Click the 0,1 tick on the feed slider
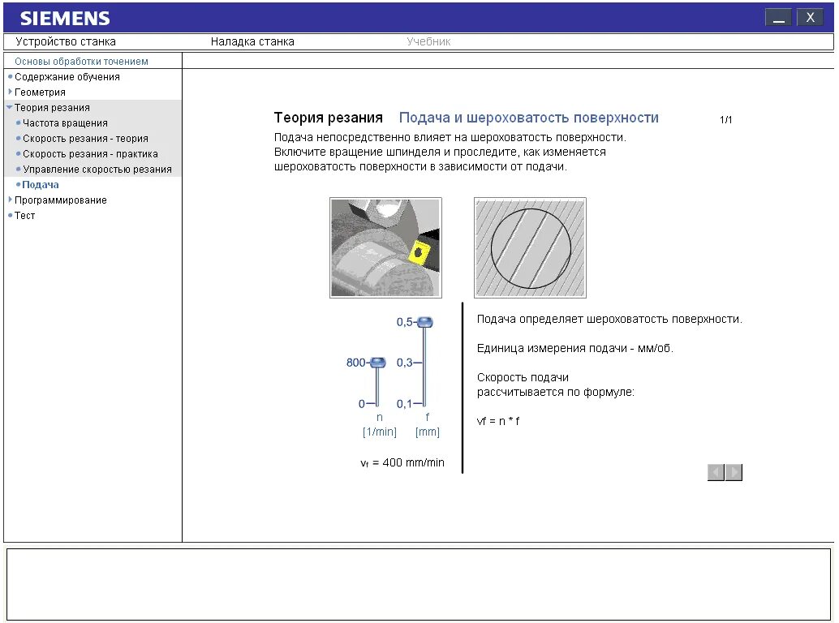The height and width of the screenshot is (623, 839). click(409, 404)
